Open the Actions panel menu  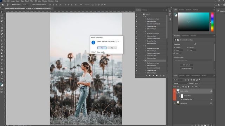pos(166,10)
